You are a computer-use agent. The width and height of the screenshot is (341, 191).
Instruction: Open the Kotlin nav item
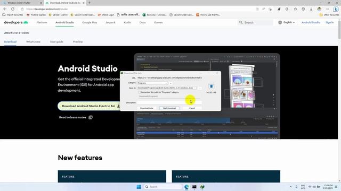click(127, 22)
